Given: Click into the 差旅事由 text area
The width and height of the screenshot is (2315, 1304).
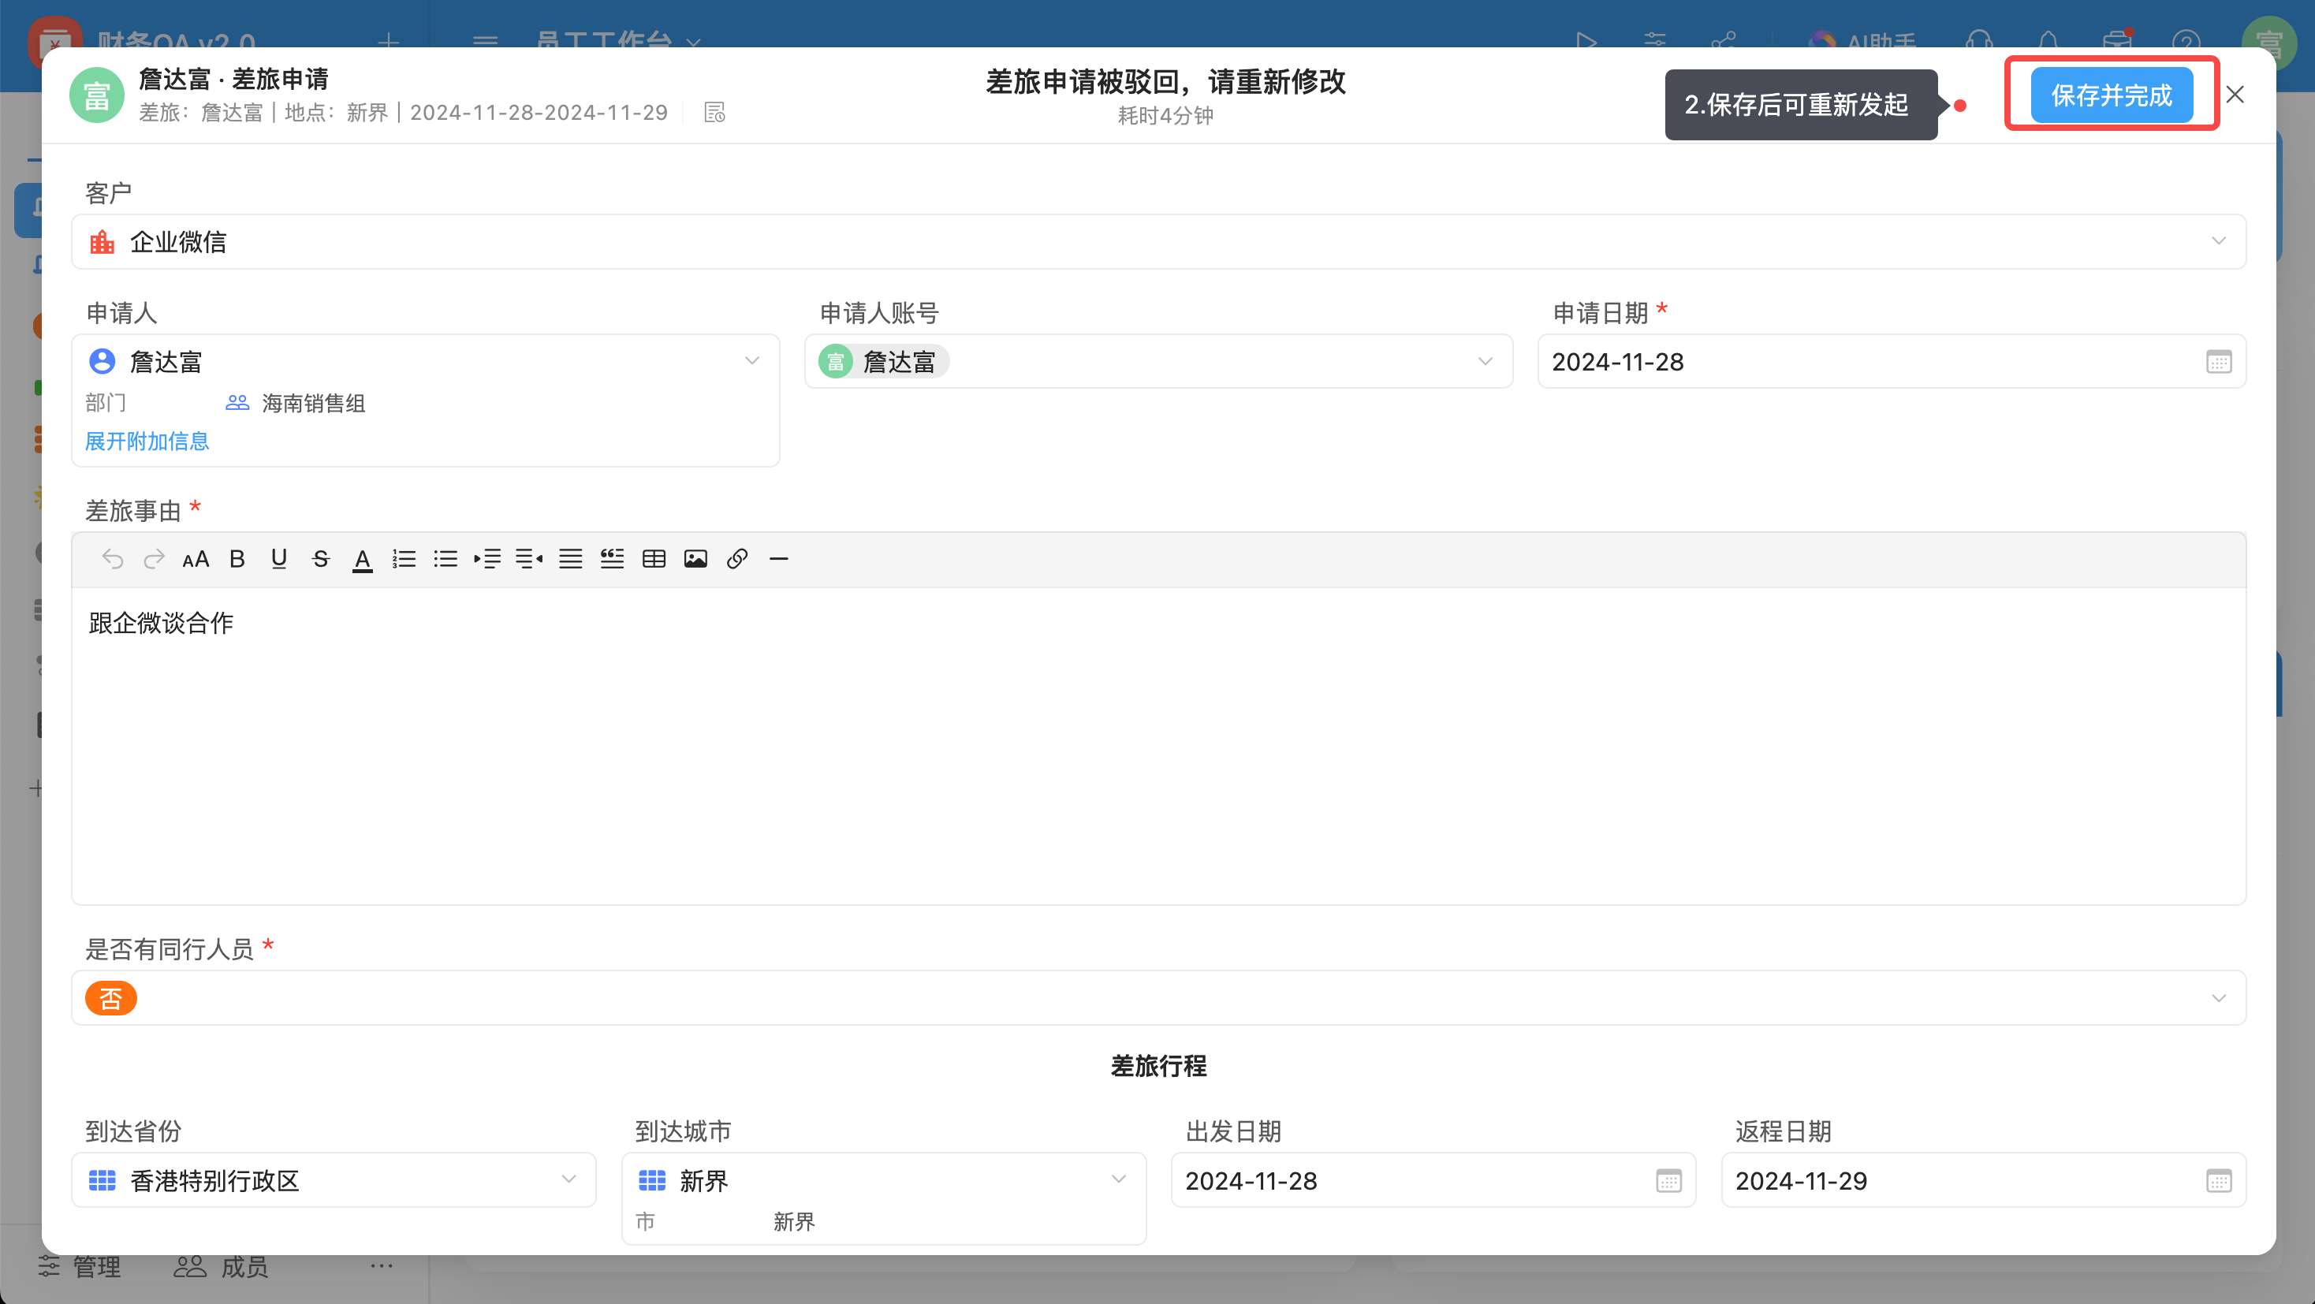Looking at the screenshot, I should [1158, 746].
